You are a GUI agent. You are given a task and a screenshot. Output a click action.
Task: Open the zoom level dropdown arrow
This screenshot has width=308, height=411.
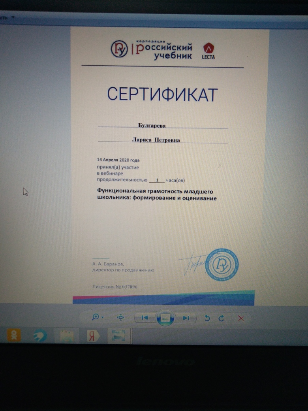[x=103, y=318]
